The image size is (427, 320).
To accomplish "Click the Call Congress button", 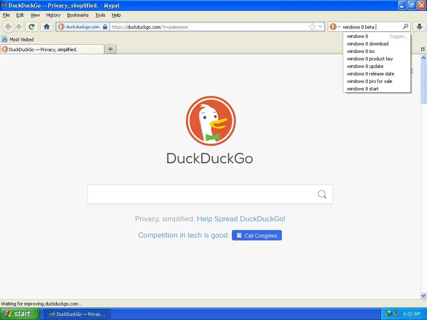I will coord(257,235).
